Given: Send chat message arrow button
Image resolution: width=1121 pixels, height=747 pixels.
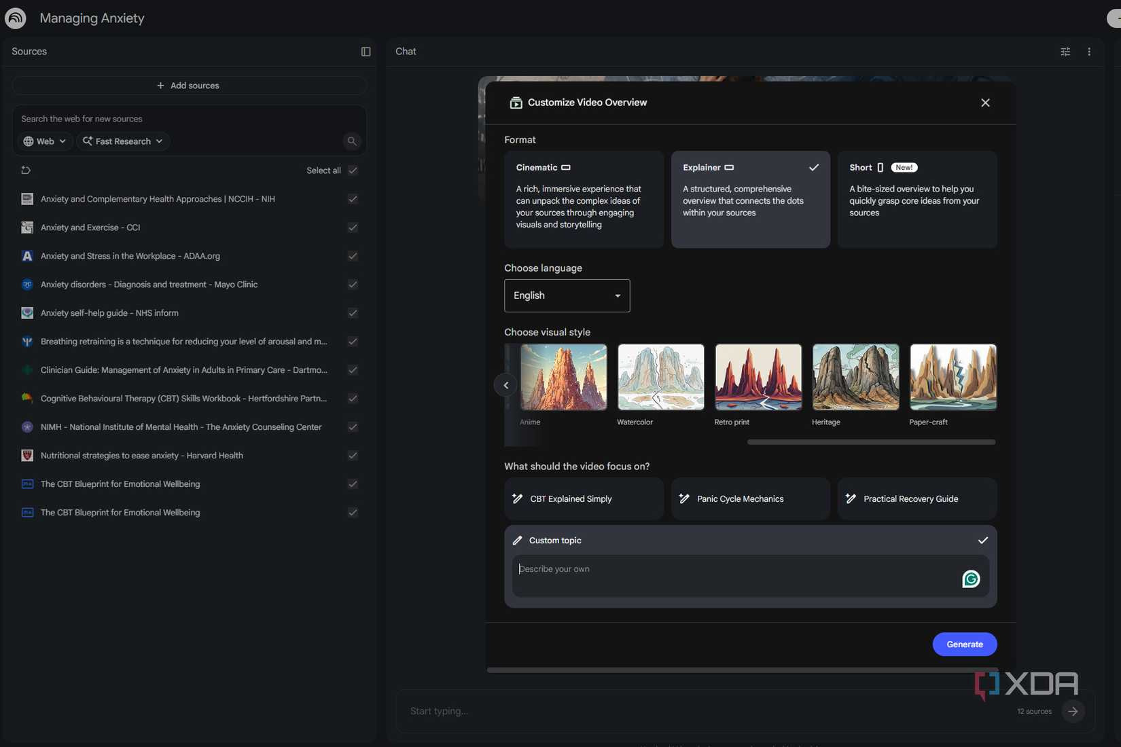Looking at the screenshot, I should click(1073, 711).
